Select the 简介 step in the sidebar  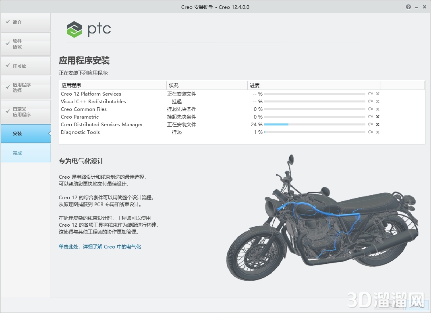(x=25, y=22)
